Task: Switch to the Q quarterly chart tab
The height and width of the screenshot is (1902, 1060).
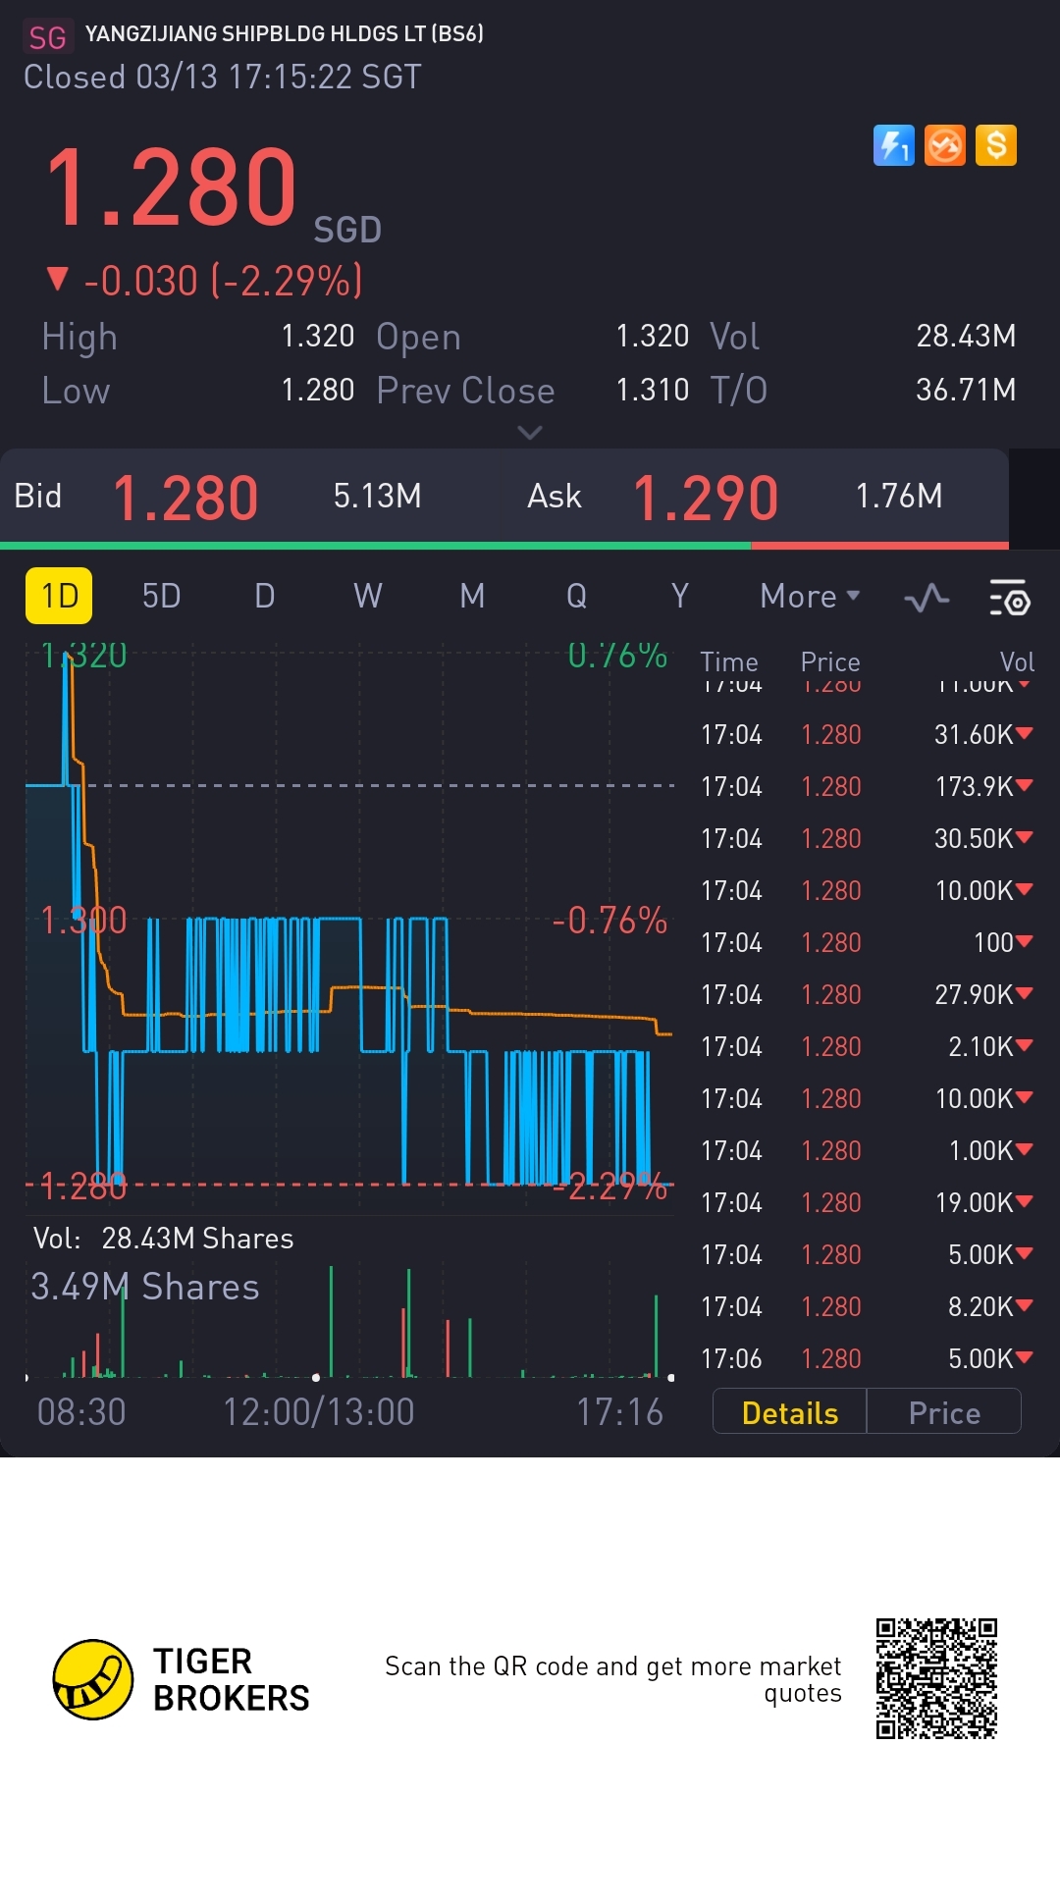Action: point(576,596)
